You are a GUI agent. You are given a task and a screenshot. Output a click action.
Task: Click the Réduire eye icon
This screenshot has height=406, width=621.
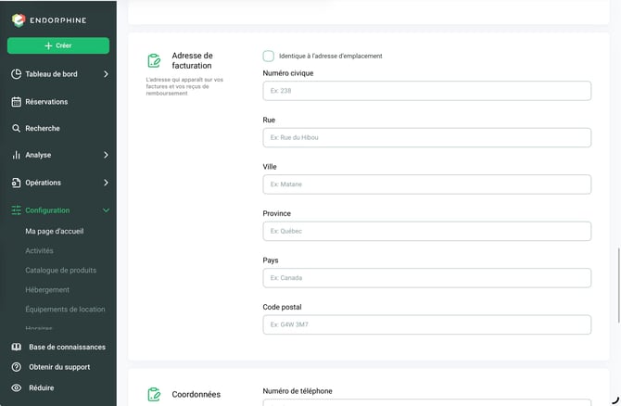coord(17,387)
